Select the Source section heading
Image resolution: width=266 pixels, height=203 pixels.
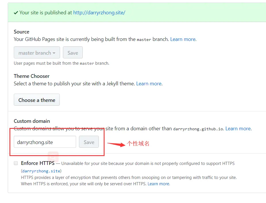point(22,32)
